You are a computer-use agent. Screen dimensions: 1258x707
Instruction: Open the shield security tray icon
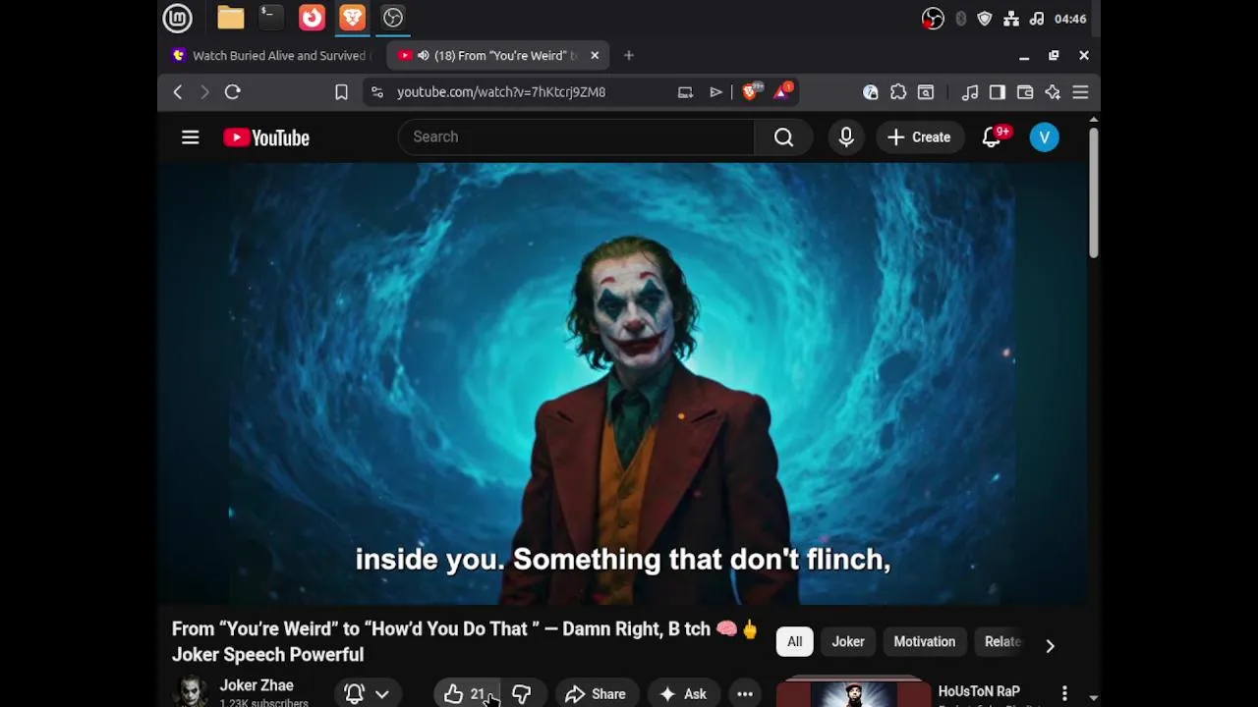pyautogui.click(x=985, y=19)
